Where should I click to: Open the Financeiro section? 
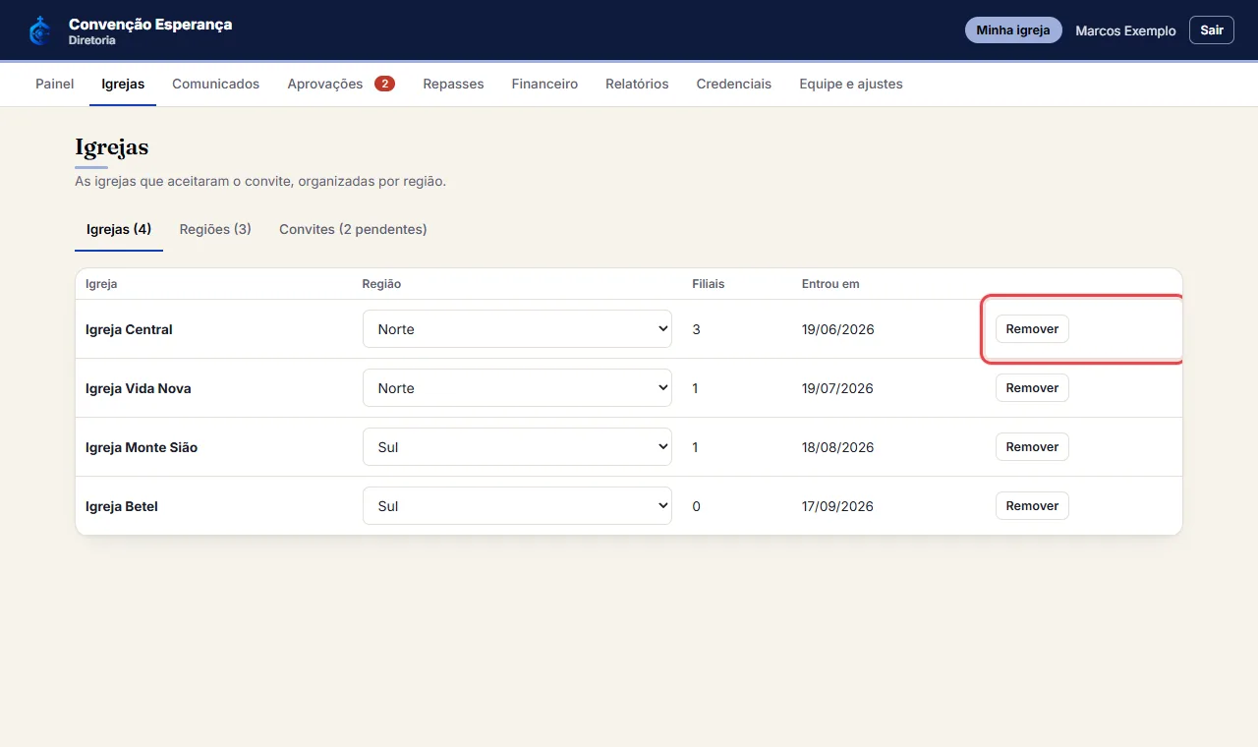[544, 85]
